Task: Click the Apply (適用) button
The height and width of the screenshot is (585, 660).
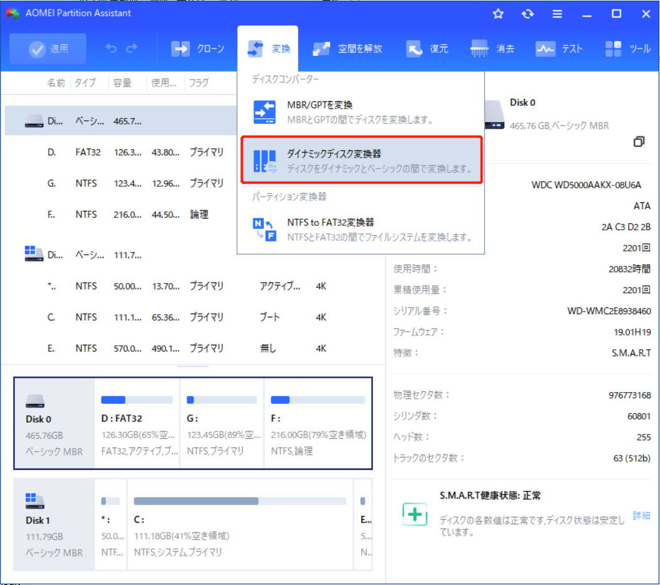Action: (48, 49)
